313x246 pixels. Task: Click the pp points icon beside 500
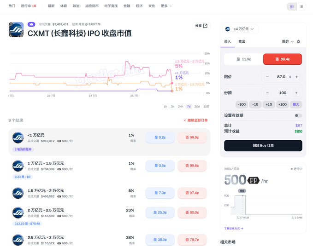pyautogui.click(x=254, y=180)
